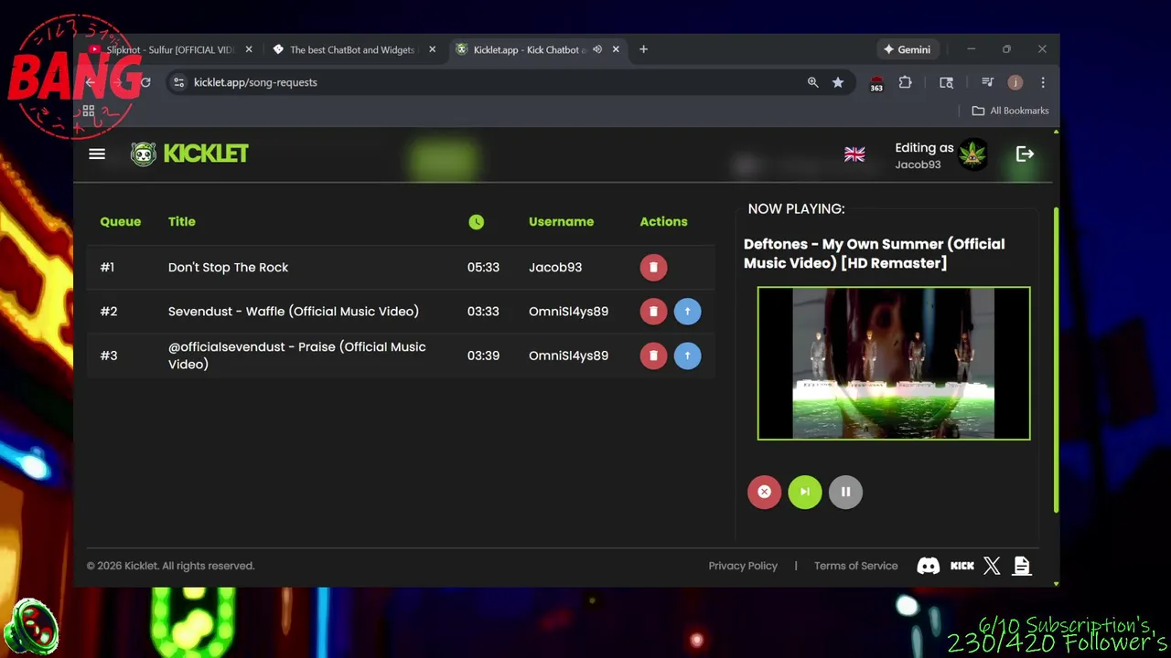Click the Title column header

tap(182, 221)
